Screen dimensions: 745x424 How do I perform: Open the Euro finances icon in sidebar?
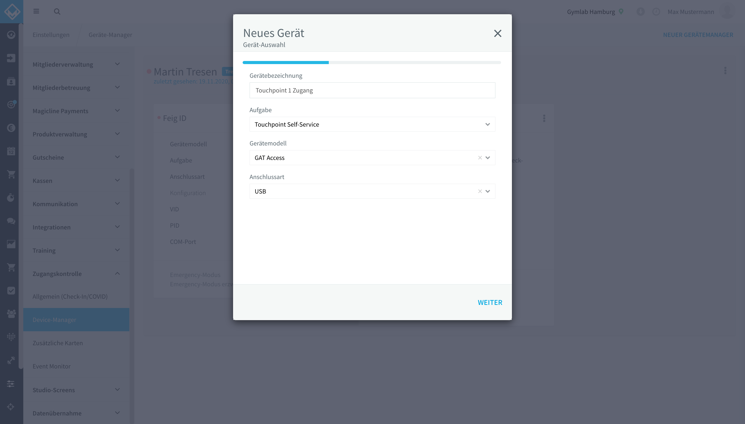click(11, 128)
